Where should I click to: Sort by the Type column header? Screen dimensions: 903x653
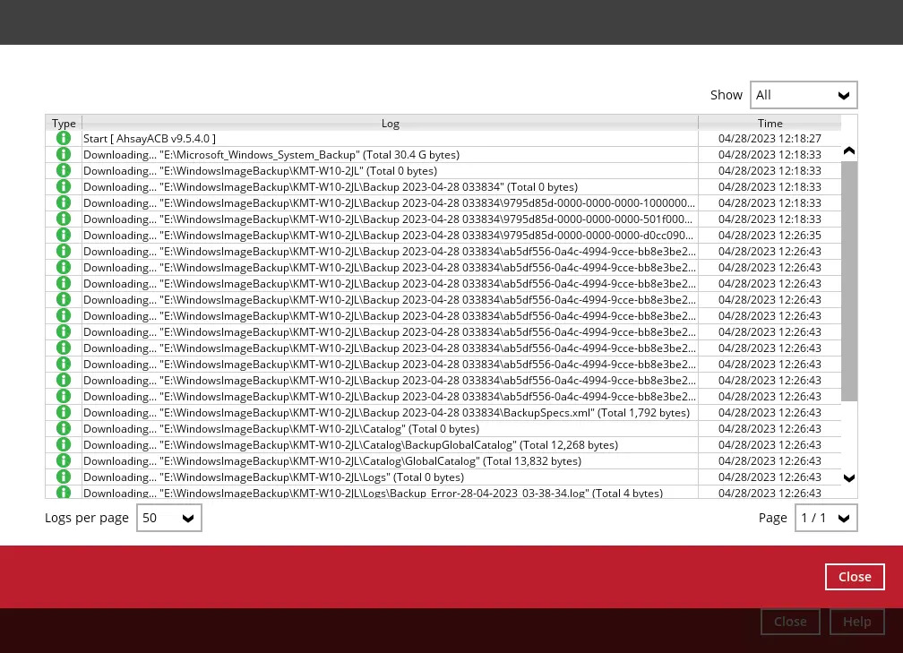tap(64, 124)
